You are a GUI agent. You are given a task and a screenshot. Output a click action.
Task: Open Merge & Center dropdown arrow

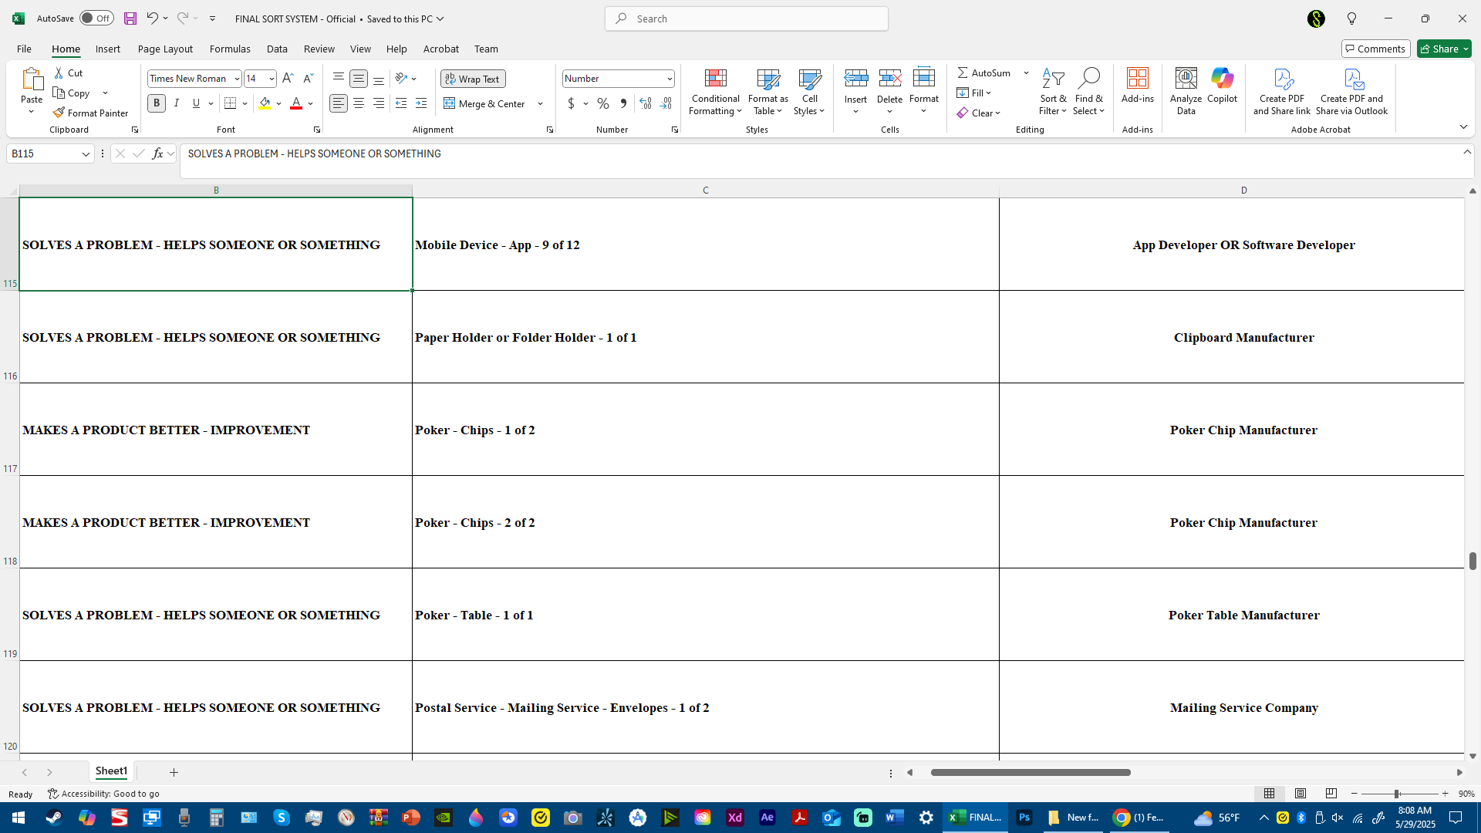(x=540, y=103)
